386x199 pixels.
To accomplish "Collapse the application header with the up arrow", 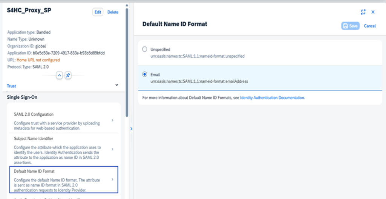I will (x=59, y=75).
